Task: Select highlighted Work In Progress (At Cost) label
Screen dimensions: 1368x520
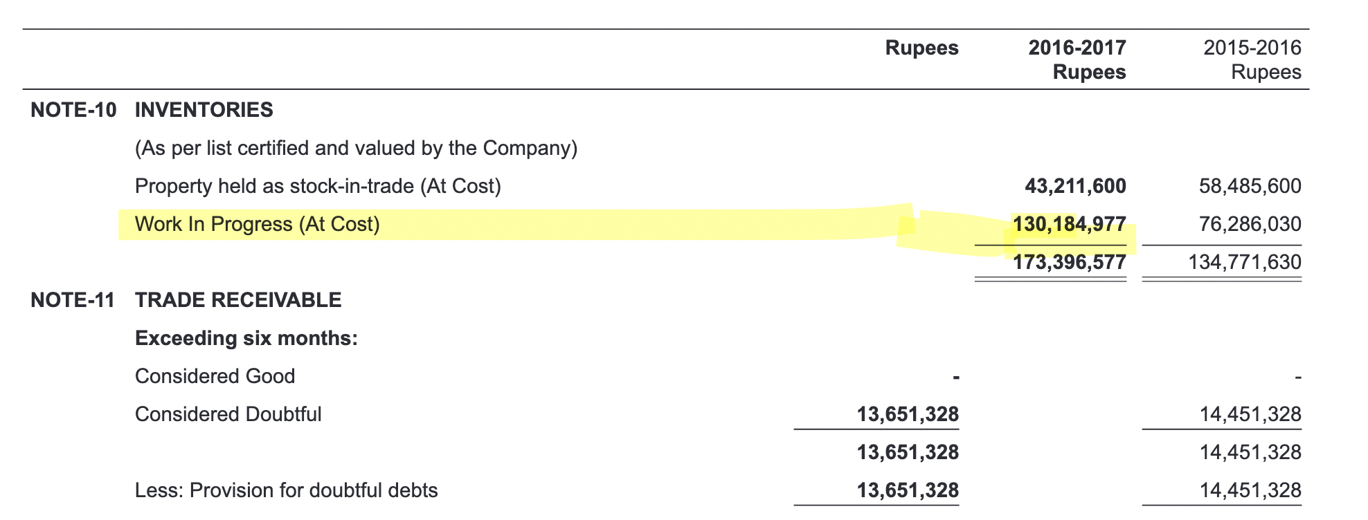Action: [x=258, y=224]
